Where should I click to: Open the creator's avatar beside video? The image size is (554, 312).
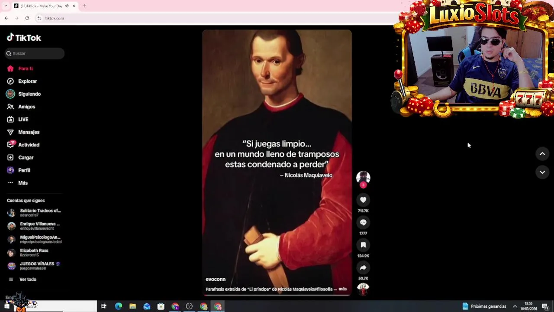[x=363, y=177]
